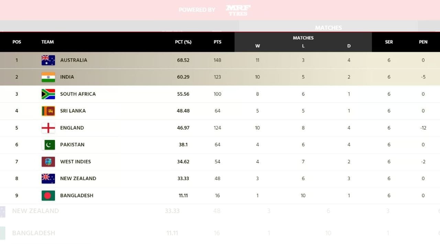Click the MRF Tyres sponsor logo
This screenshot has height=247, width=440.
click(x=238, y=10)
